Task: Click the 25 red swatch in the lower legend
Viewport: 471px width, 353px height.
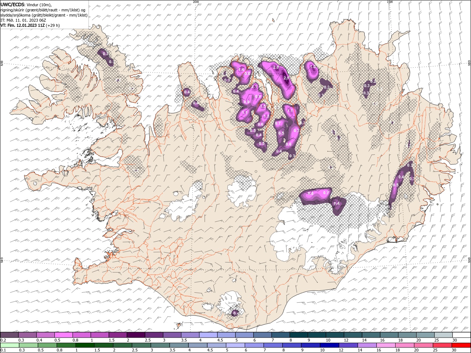Action: 442,345
